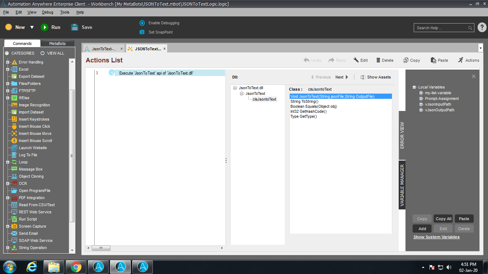Image resolution: width=488 pixels, height=274 pixels.
Task: Expand the vJsonOutputPath variable node
Action: [x=421, y=110]
